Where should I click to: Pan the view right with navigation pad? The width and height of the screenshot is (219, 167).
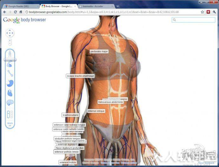tap(13, 33)
